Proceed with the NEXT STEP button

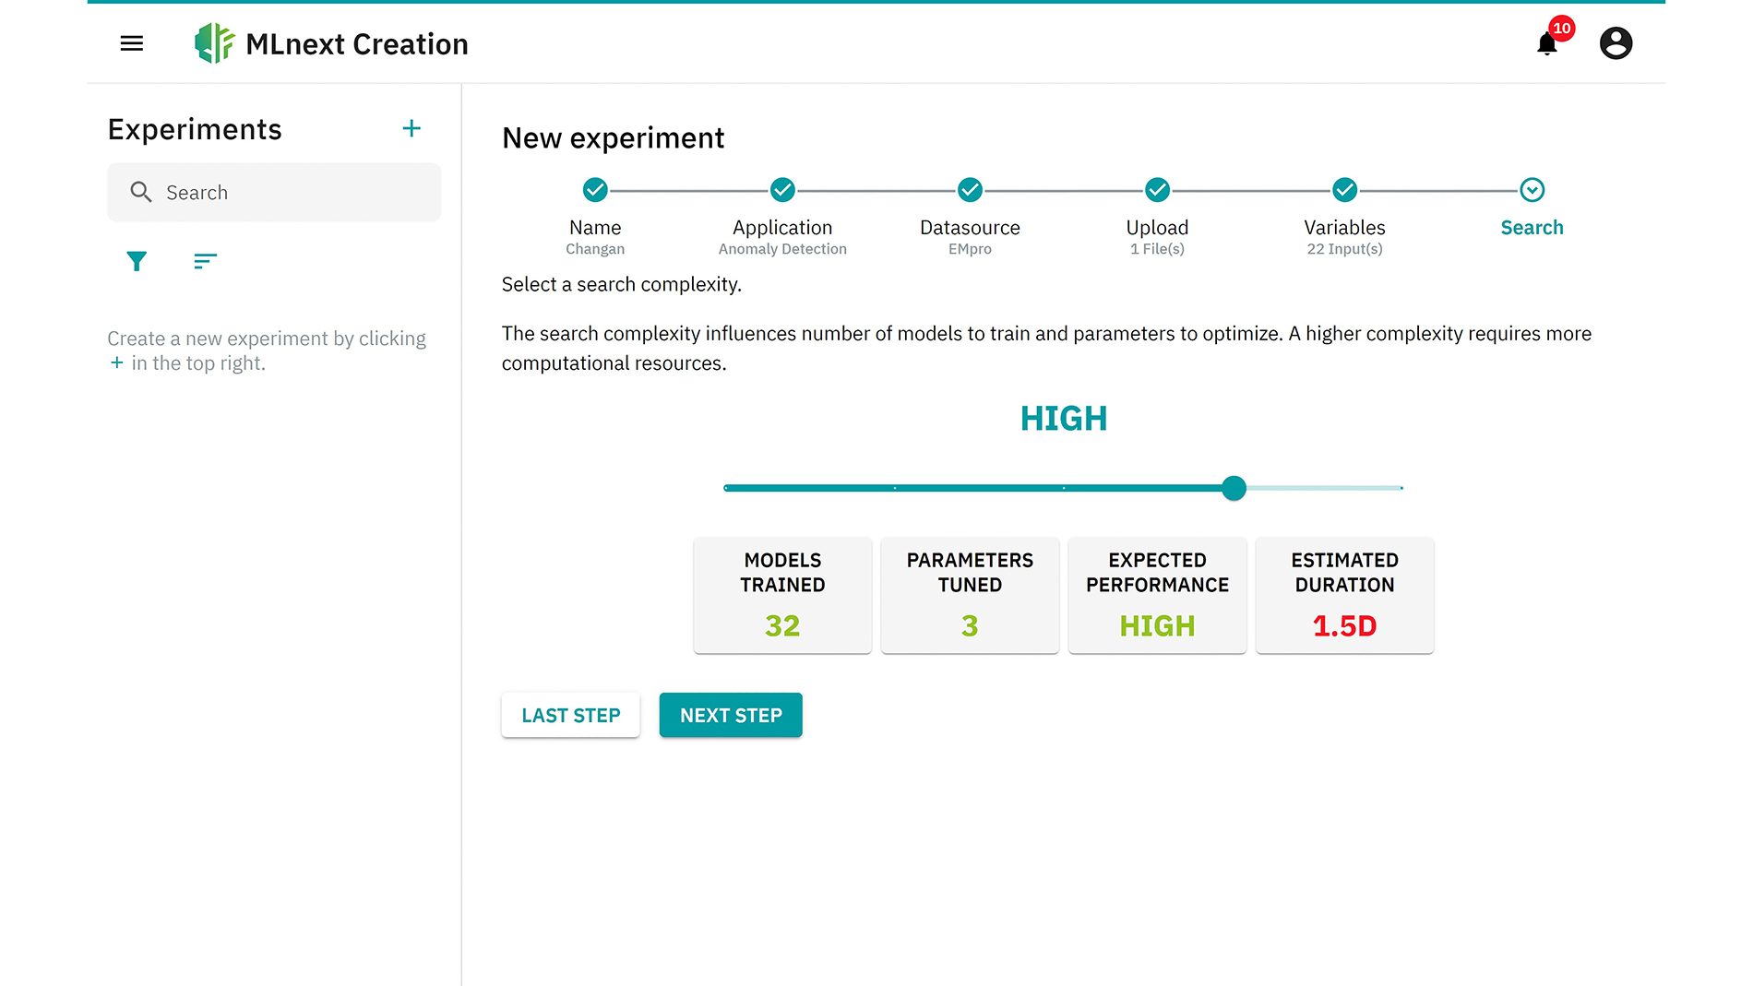[731, 715]
